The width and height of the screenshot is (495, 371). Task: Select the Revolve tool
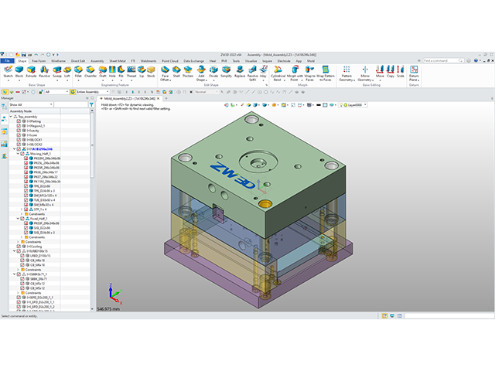(x=44, y=72)
